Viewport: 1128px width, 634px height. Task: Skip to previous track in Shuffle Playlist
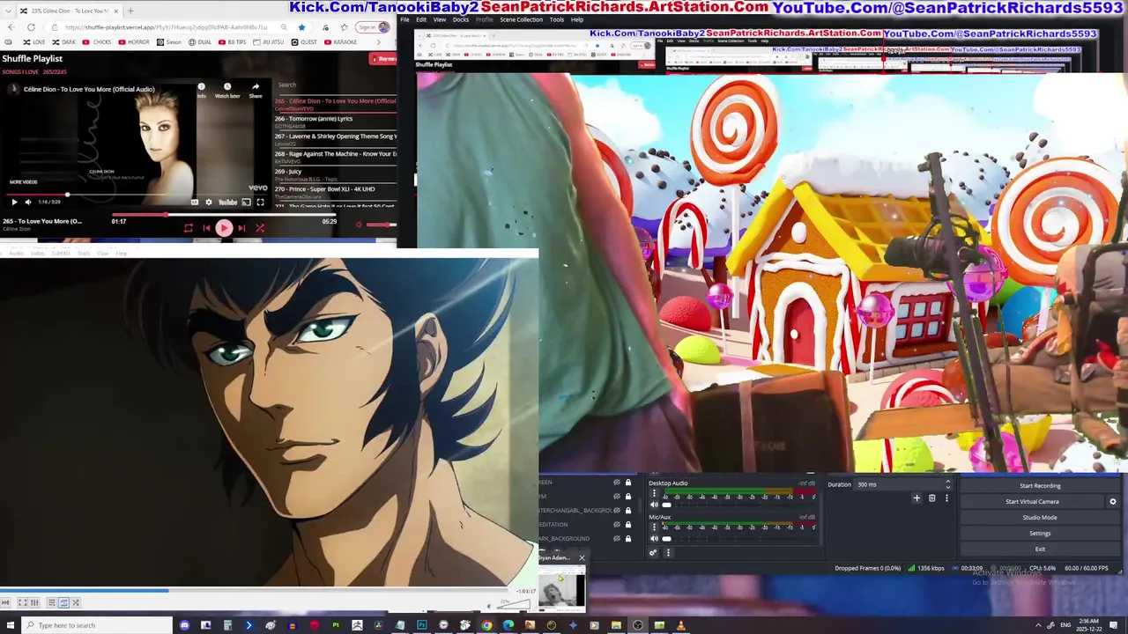[206, 228]
